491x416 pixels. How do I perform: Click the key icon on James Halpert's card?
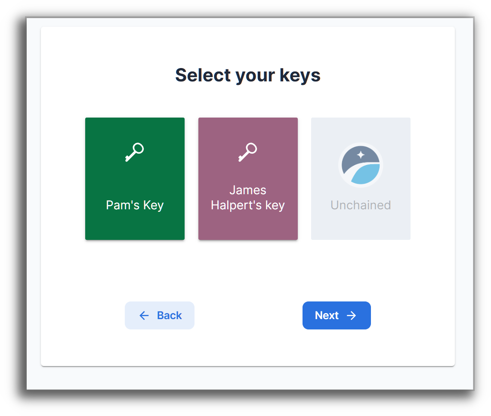[248, 151]
